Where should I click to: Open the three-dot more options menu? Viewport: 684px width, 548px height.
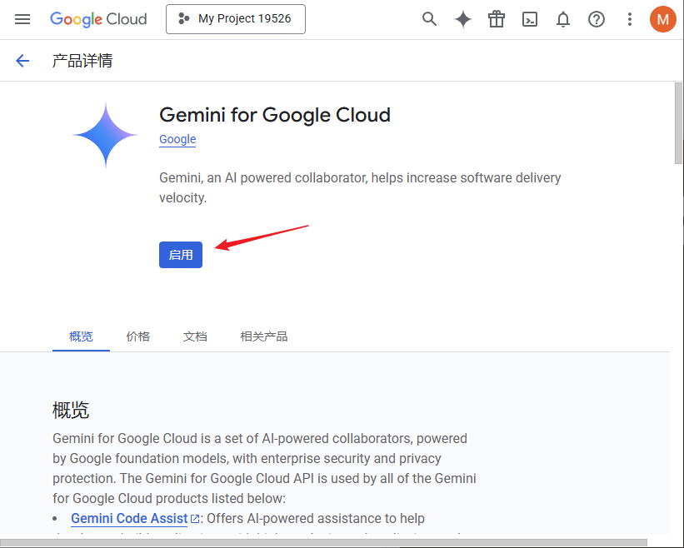[629, 18]
